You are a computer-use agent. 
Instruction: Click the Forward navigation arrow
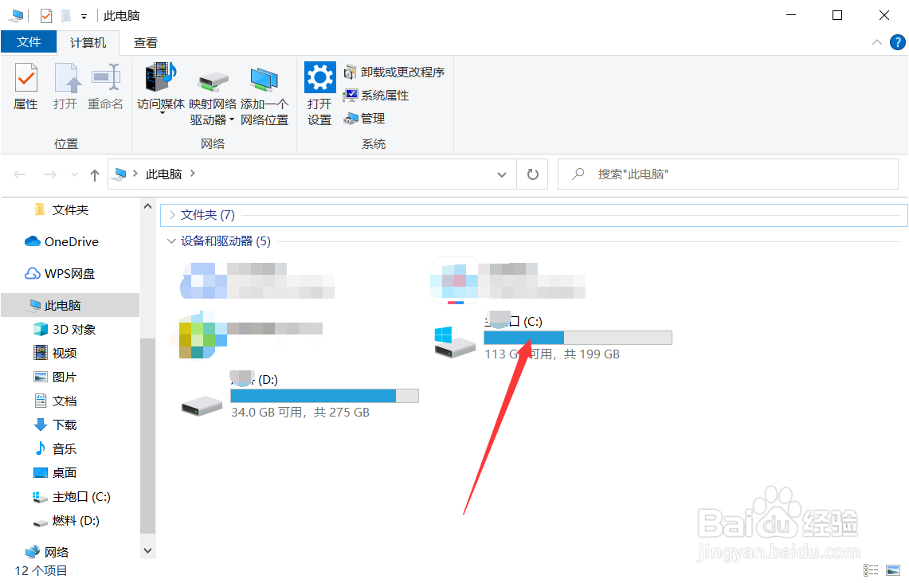(50, 174)
